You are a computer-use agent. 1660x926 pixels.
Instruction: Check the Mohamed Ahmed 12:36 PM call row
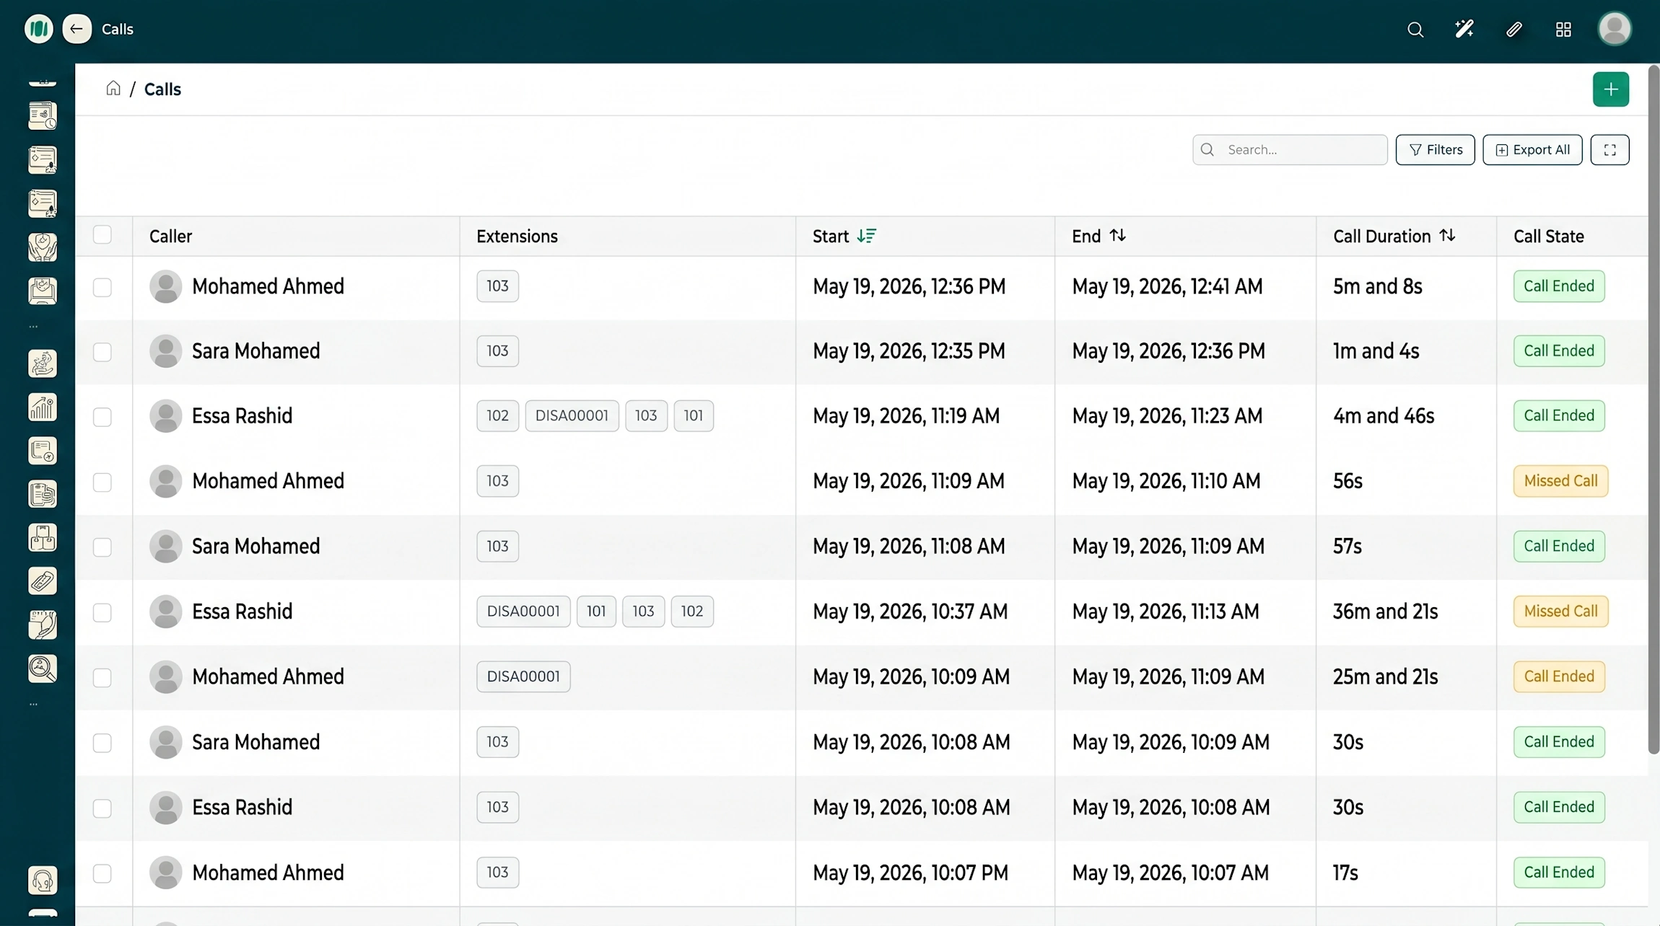102,287
